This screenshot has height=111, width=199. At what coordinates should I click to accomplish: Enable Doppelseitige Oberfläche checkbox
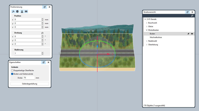click(12, 70)
